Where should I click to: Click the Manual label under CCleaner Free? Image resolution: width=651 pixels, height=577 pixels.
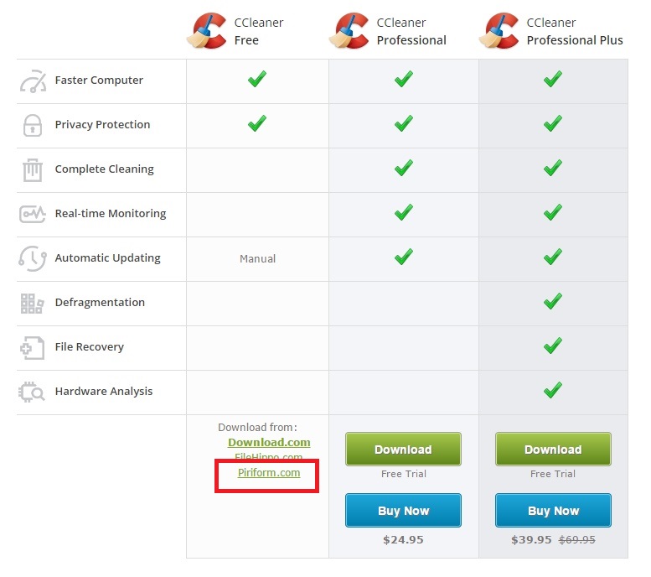click(x=257, y=258)
